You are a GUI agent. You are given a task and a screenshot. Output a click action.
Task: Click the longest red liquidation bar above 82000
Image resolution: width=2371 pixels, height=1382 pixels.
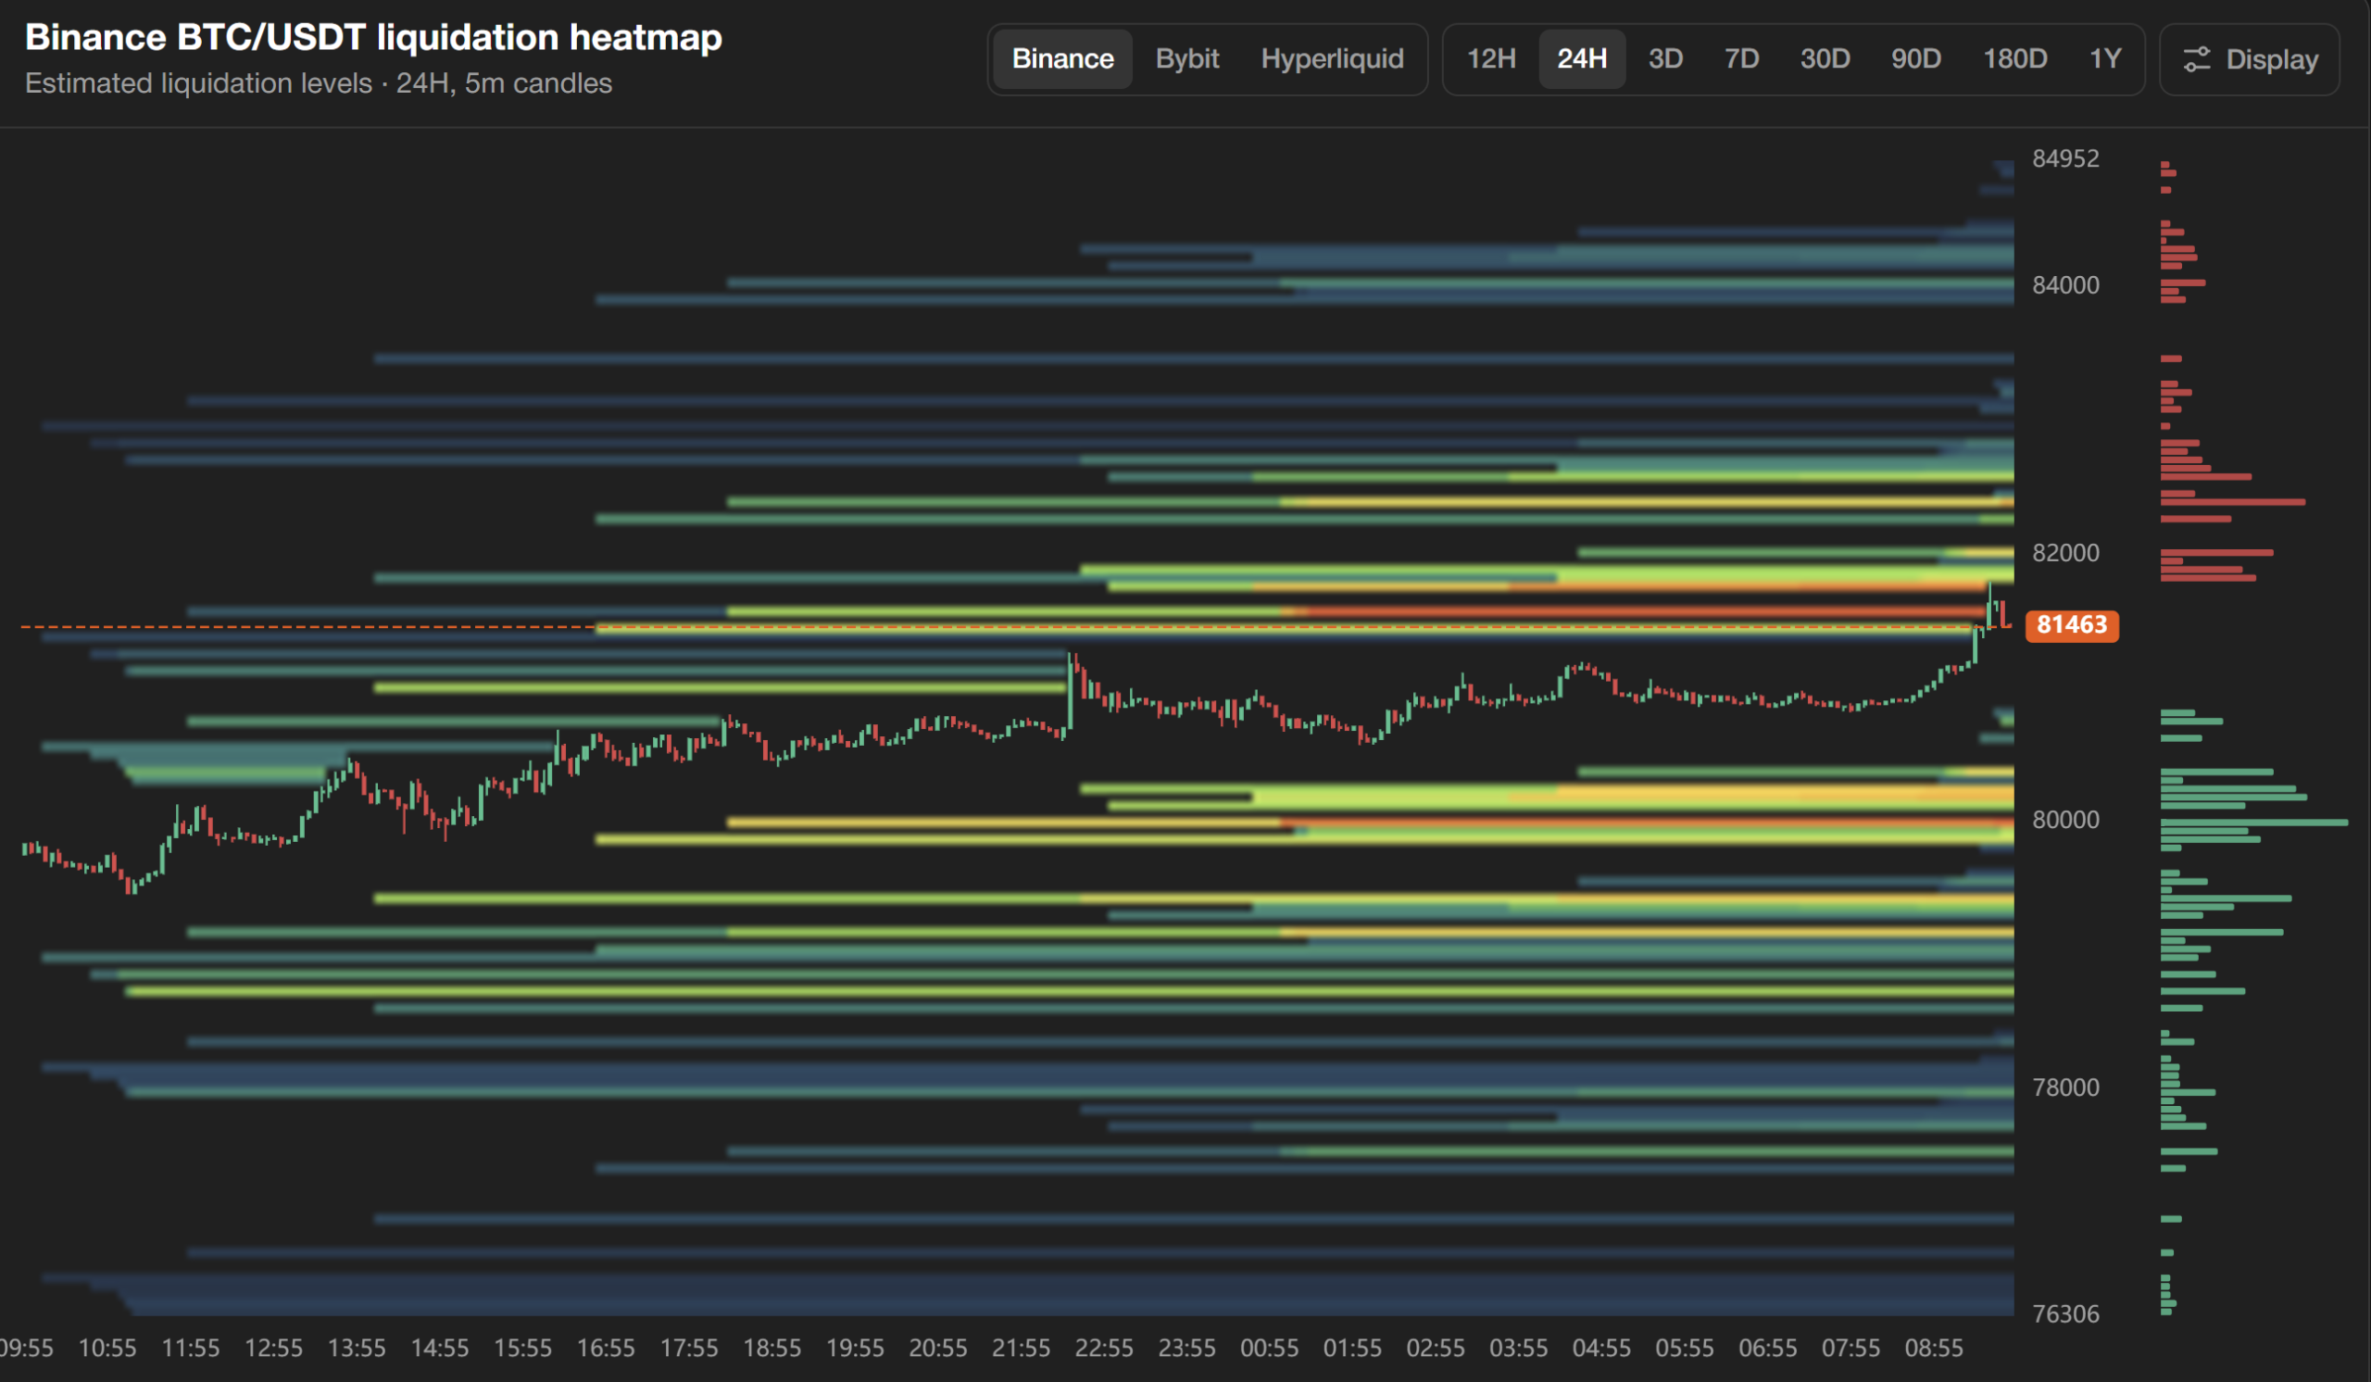[2233, 502]
